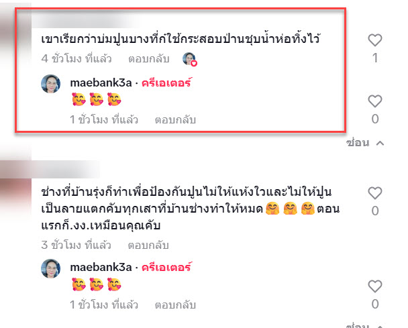Open maebank3a username in first reply
The width and height of the screenshot is (408, 328).
pyautogui.click(x=101, y=83)
